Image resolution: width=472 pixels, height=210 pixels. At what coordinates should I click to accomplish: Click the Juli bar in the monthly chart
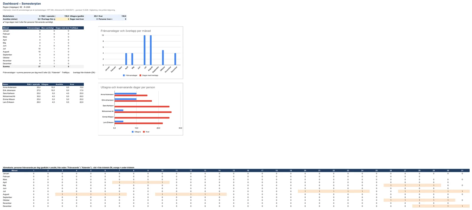click(145, 50)
